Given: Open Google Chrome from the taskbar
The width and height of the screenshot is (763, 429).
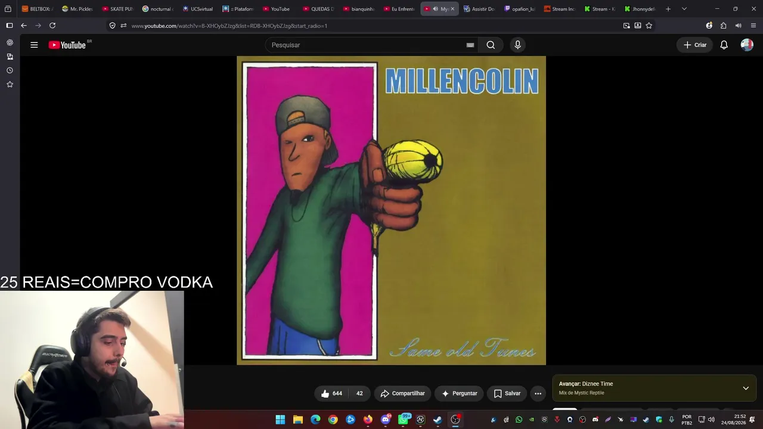Looking at the screenshot, I should 333,419.
